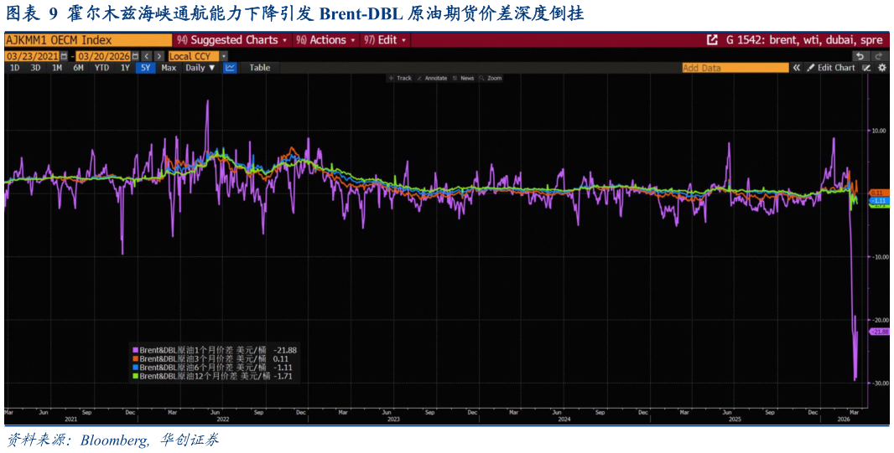The height and width of the screenshot is (453, 894).
Task: Click the purple Brent&DBL 1-month legend swatch
Action: pyautogui.click(x=135, y=351)
